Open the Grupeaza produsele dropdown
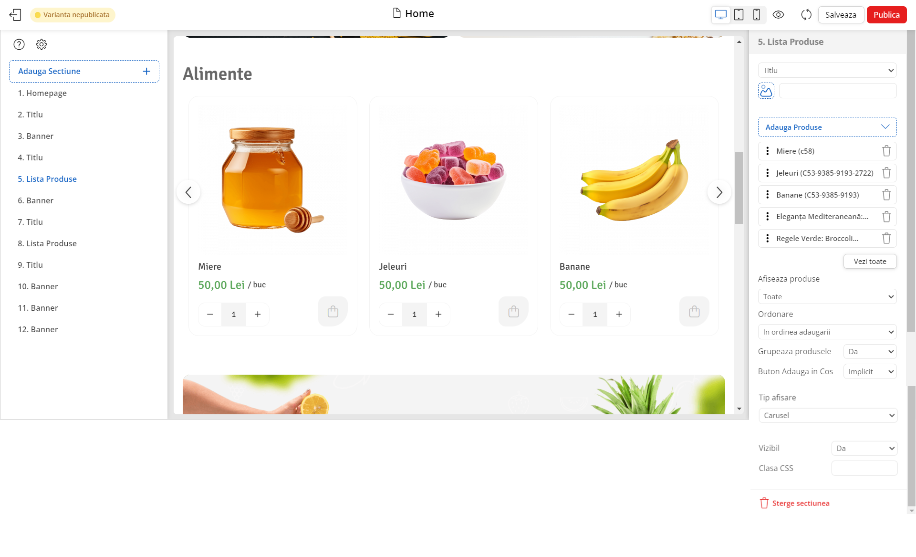The width and height of the screenshot is (916, 557). [x=870, y=351]
